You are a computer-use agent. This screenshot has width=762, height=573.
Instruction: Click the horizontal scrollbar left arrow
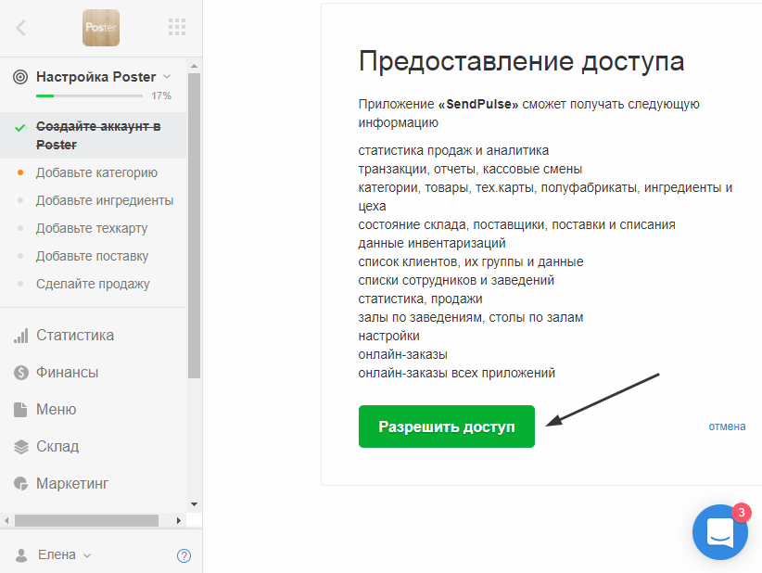(6, 520)
